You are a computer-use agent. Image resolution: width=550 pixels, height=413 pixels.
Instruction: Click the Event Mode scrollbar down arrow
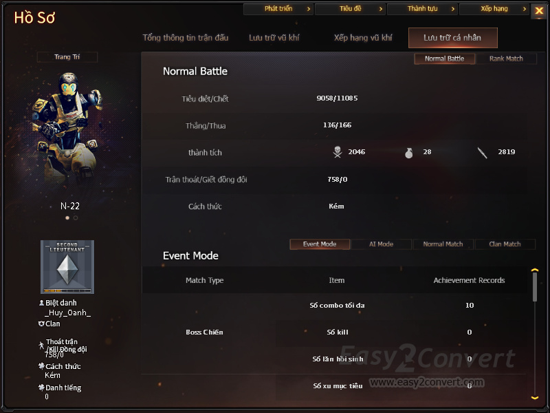coord(535,398)
